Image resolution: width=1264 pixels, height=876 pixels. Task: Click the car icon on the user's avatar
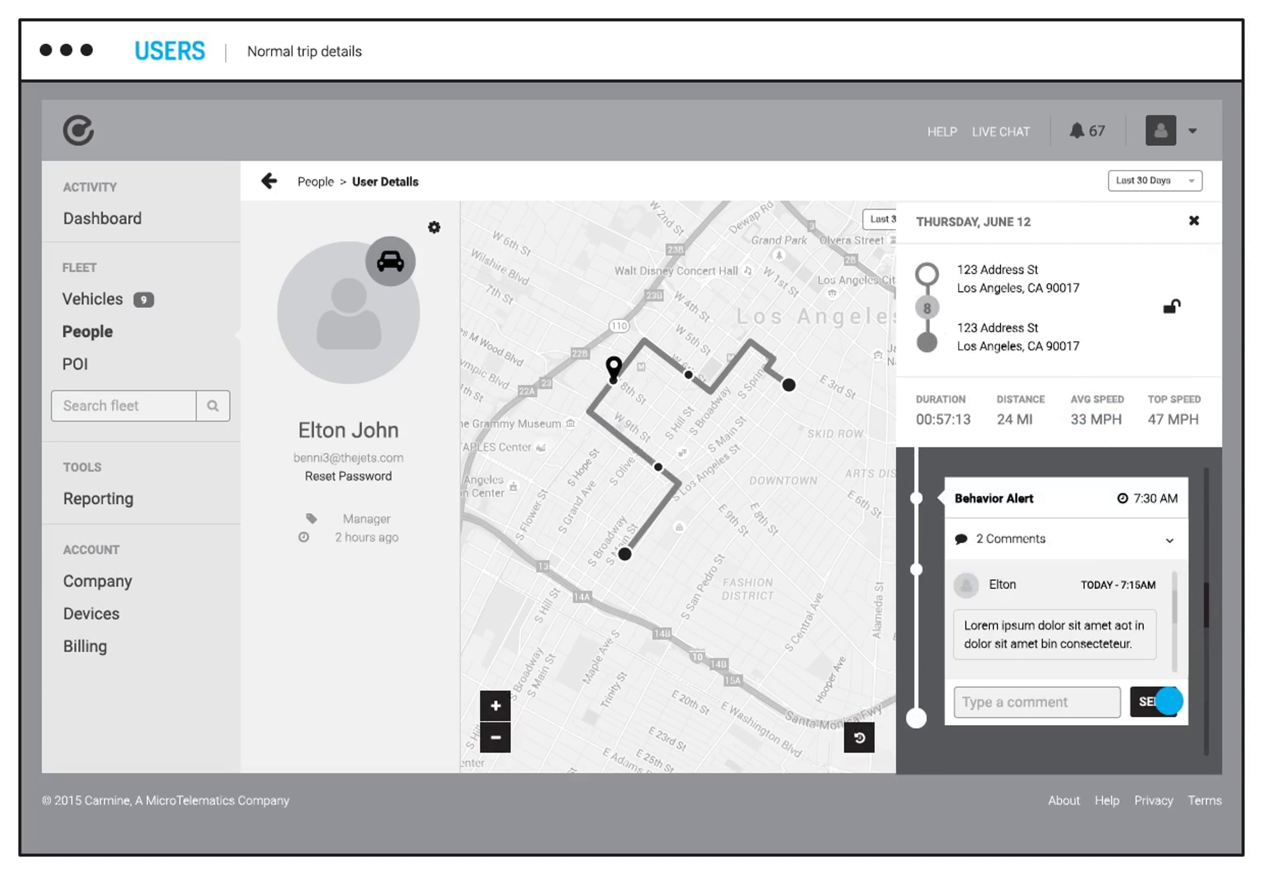(390, 262)
